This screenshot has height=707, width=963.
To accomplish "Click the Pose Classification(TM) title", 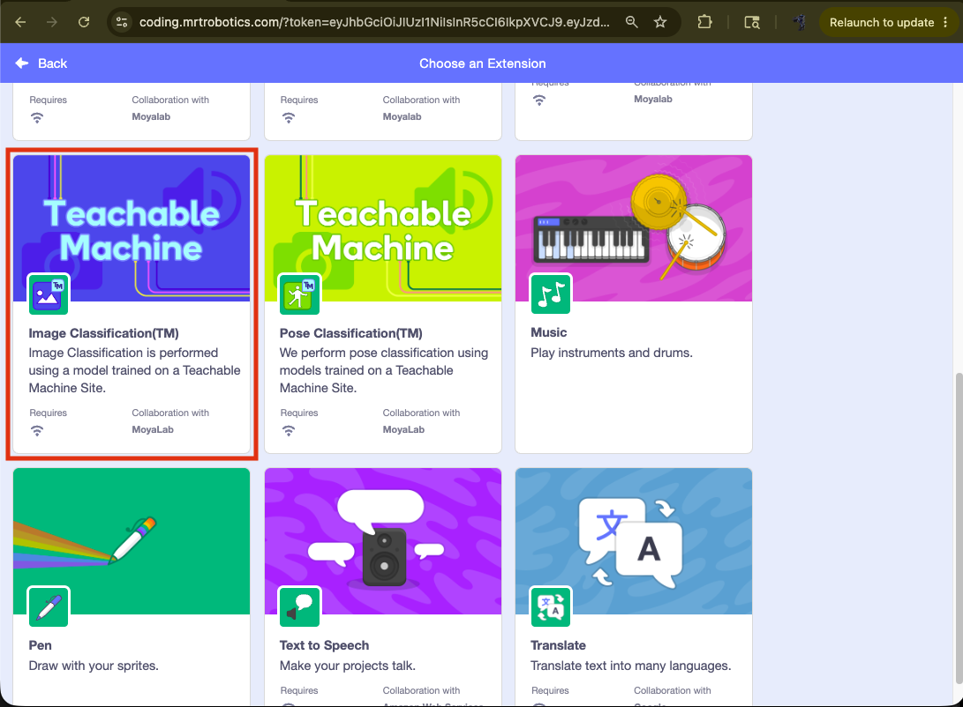I will [x=350, y=333].
